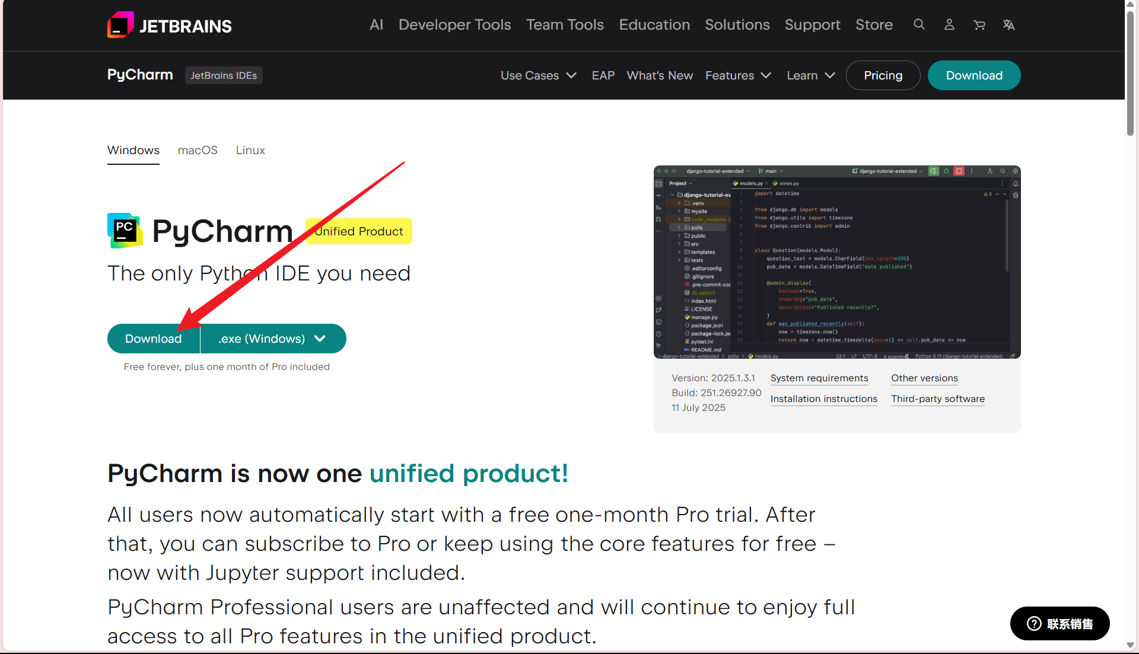This screenshot has width=1139, height=654.
Task: Click the Pricing button
Action: [883, 75]
